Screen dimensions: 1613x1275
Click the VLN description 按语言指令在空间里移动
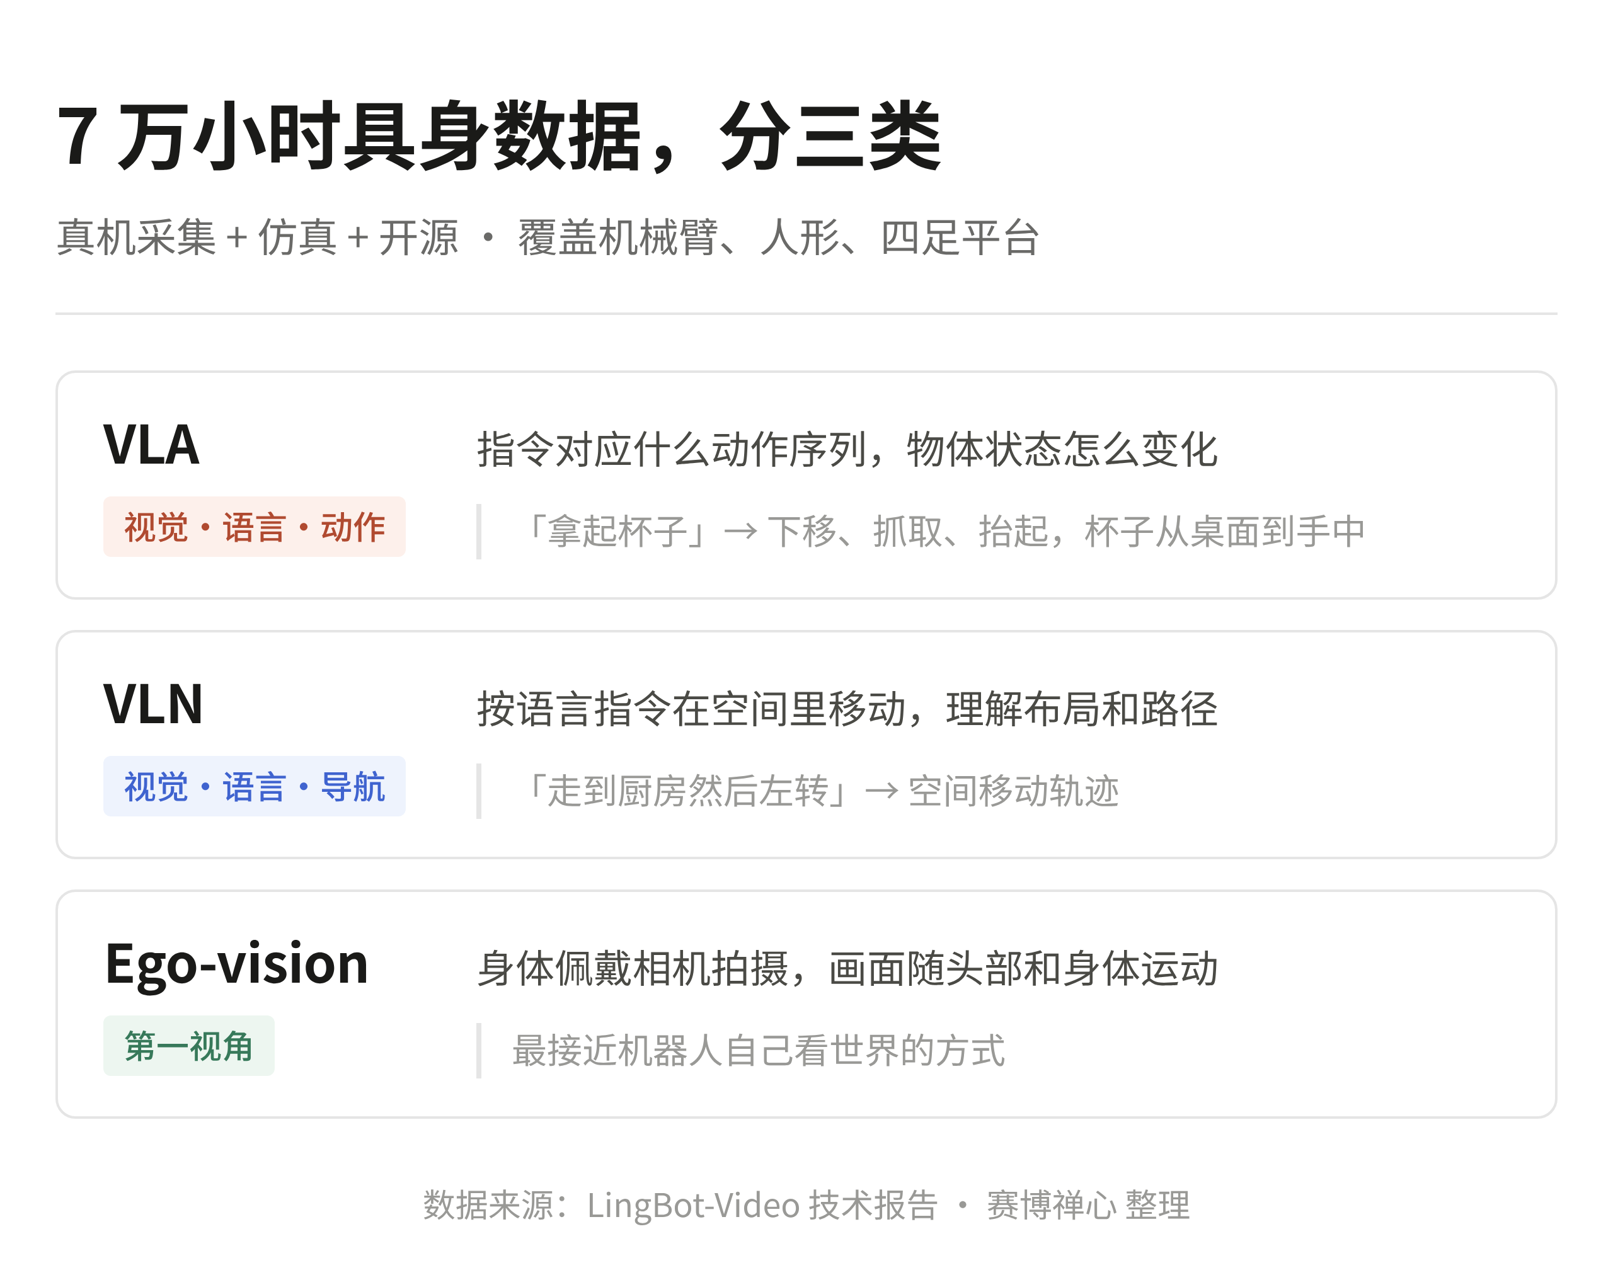coord(847,709)
